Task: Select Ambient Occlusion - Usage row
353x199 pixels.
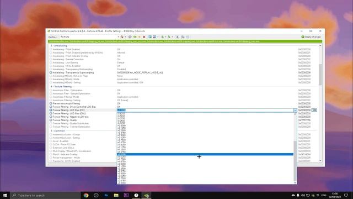Action: tap(66, 134)
